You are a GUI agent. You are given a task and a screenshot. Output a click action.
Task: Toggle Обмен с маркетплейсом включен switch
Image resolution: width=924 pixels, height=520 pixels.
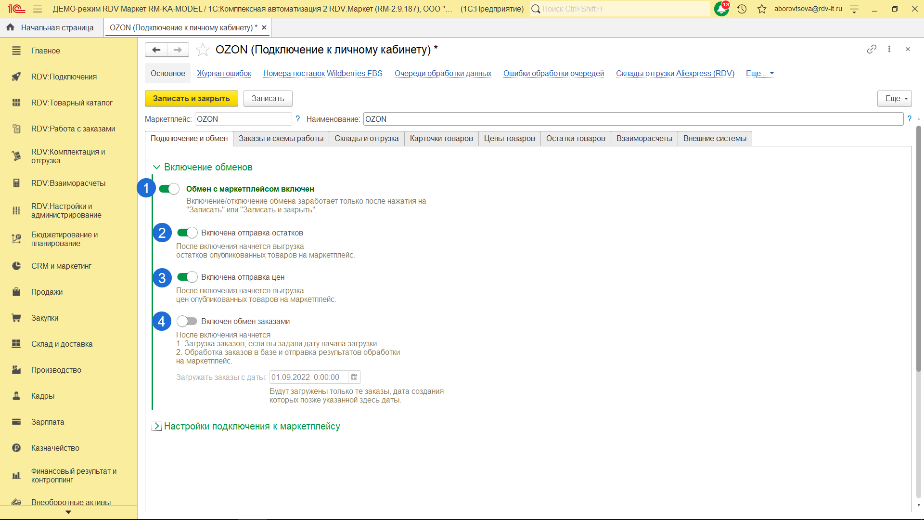pos(169,189)
